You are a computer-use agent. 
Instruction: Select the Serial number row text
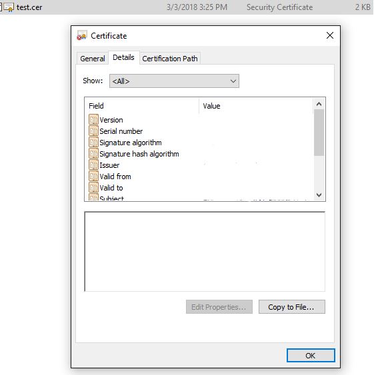121,131
